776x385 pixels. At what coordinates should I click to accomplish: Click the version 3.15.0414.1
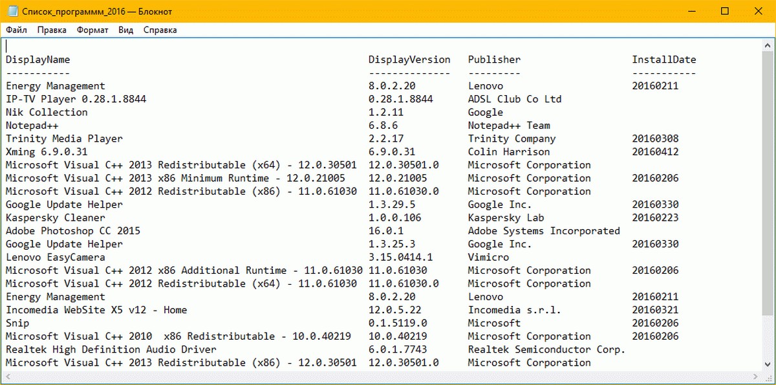pyautogui.click(x=401, y=257)
